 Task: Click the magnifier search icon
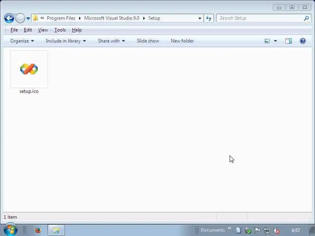tap(306, 18)
